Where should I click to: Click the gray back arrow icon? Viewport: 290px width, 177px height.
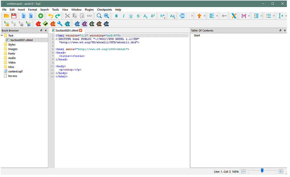click(224, 16)
